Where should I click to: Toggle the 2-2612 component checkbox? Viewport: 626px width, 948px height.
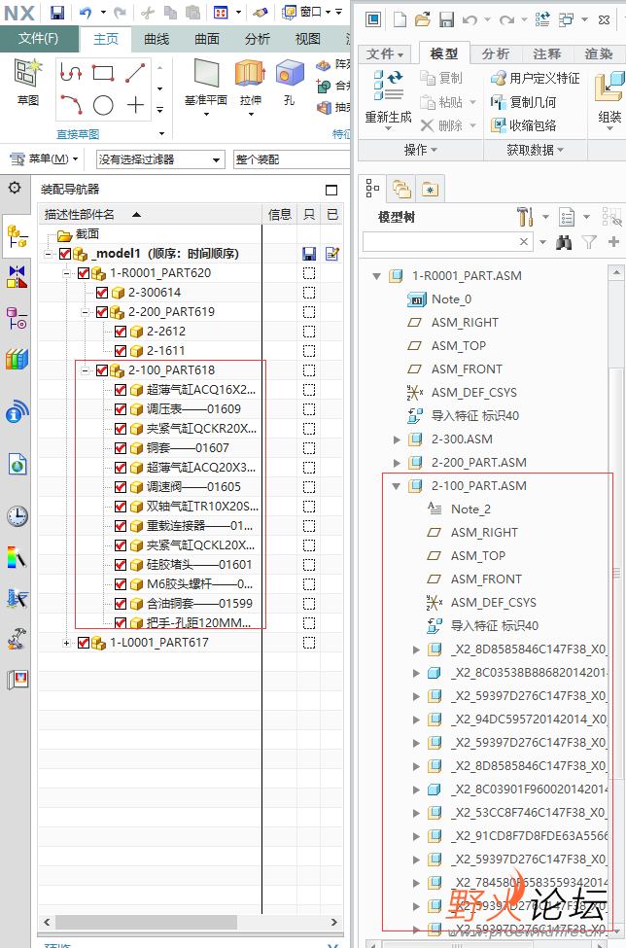click(x=121, y=332)
